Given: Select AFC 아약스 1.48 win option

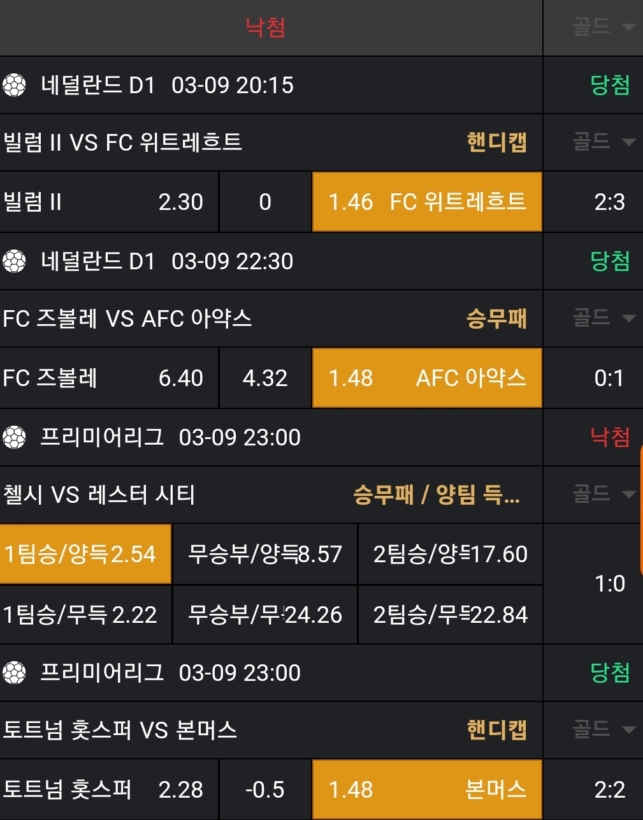Looking at the screenshot, I should click(427, 378).
